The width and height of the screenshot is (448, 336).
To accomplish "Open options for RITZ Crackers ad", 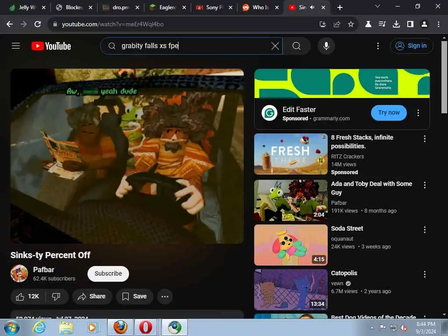I will coord(424,139).
